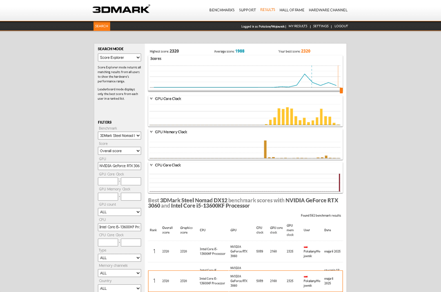Click the CPU filter text field
Viewport: 441px width, 292px height.
coord(120,227)
